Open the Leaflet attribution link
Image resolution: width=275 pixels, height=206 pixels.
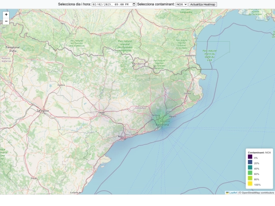[x=233, y=193]
